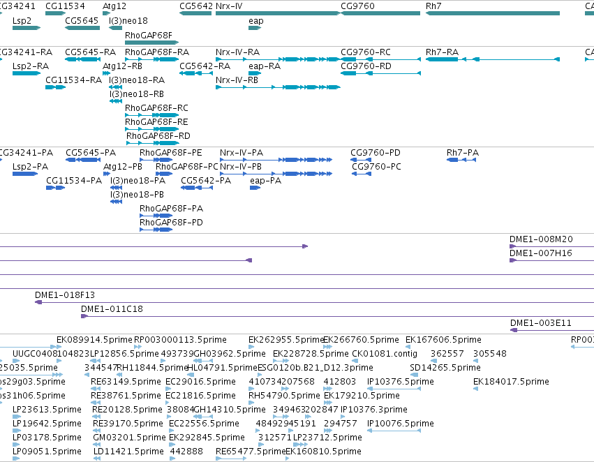This screenshot has width=594, height=462.
Task: Select the IP10376.5prime EST label
Action: coord(401,381)
